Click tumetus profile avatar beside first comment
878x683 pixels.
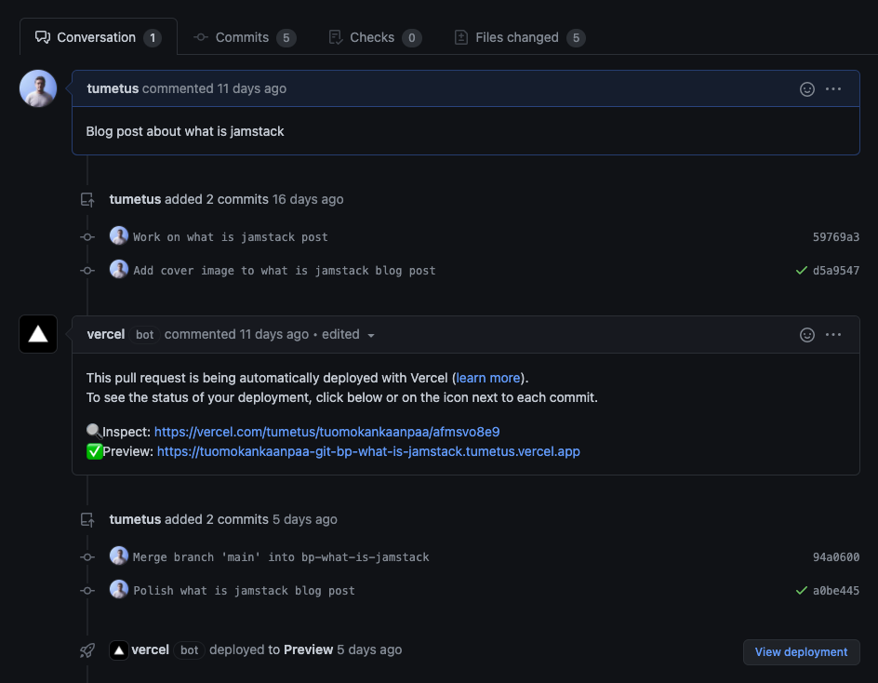[x=38, y=88]
